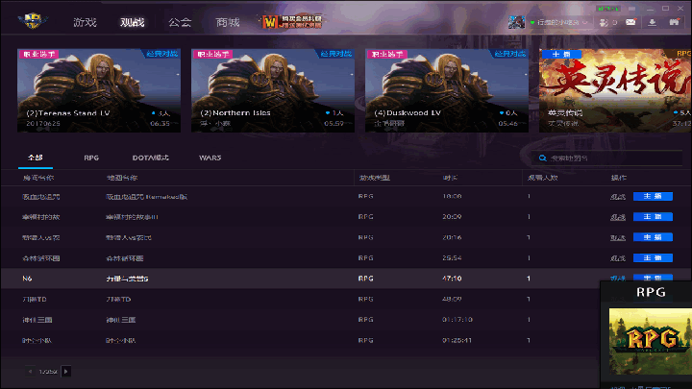Click the 观战 link in the 25:54 row
Image resolution: width=692 pixels, height=389 pixels.
(x=618, y=258)
